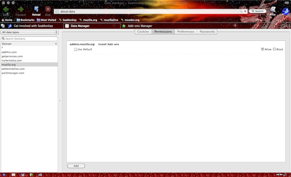Open Mail from status bar envelope icon

pyautogui.click(x=13, y=175)
